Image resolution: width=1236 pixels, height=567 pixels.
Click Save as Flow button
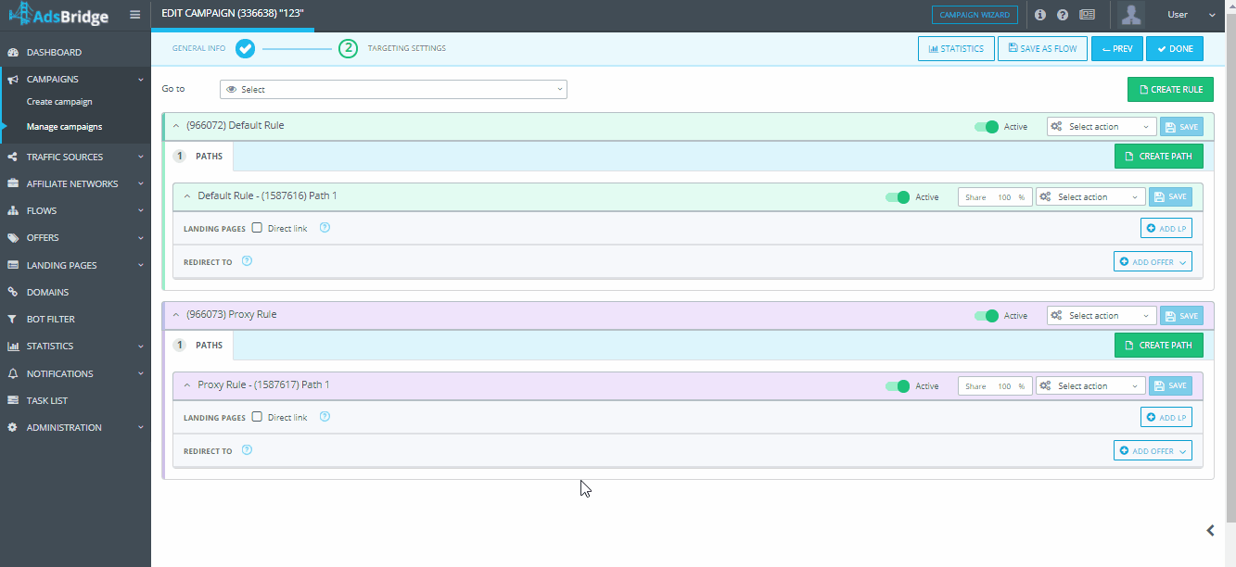(x=1042, y=49)
